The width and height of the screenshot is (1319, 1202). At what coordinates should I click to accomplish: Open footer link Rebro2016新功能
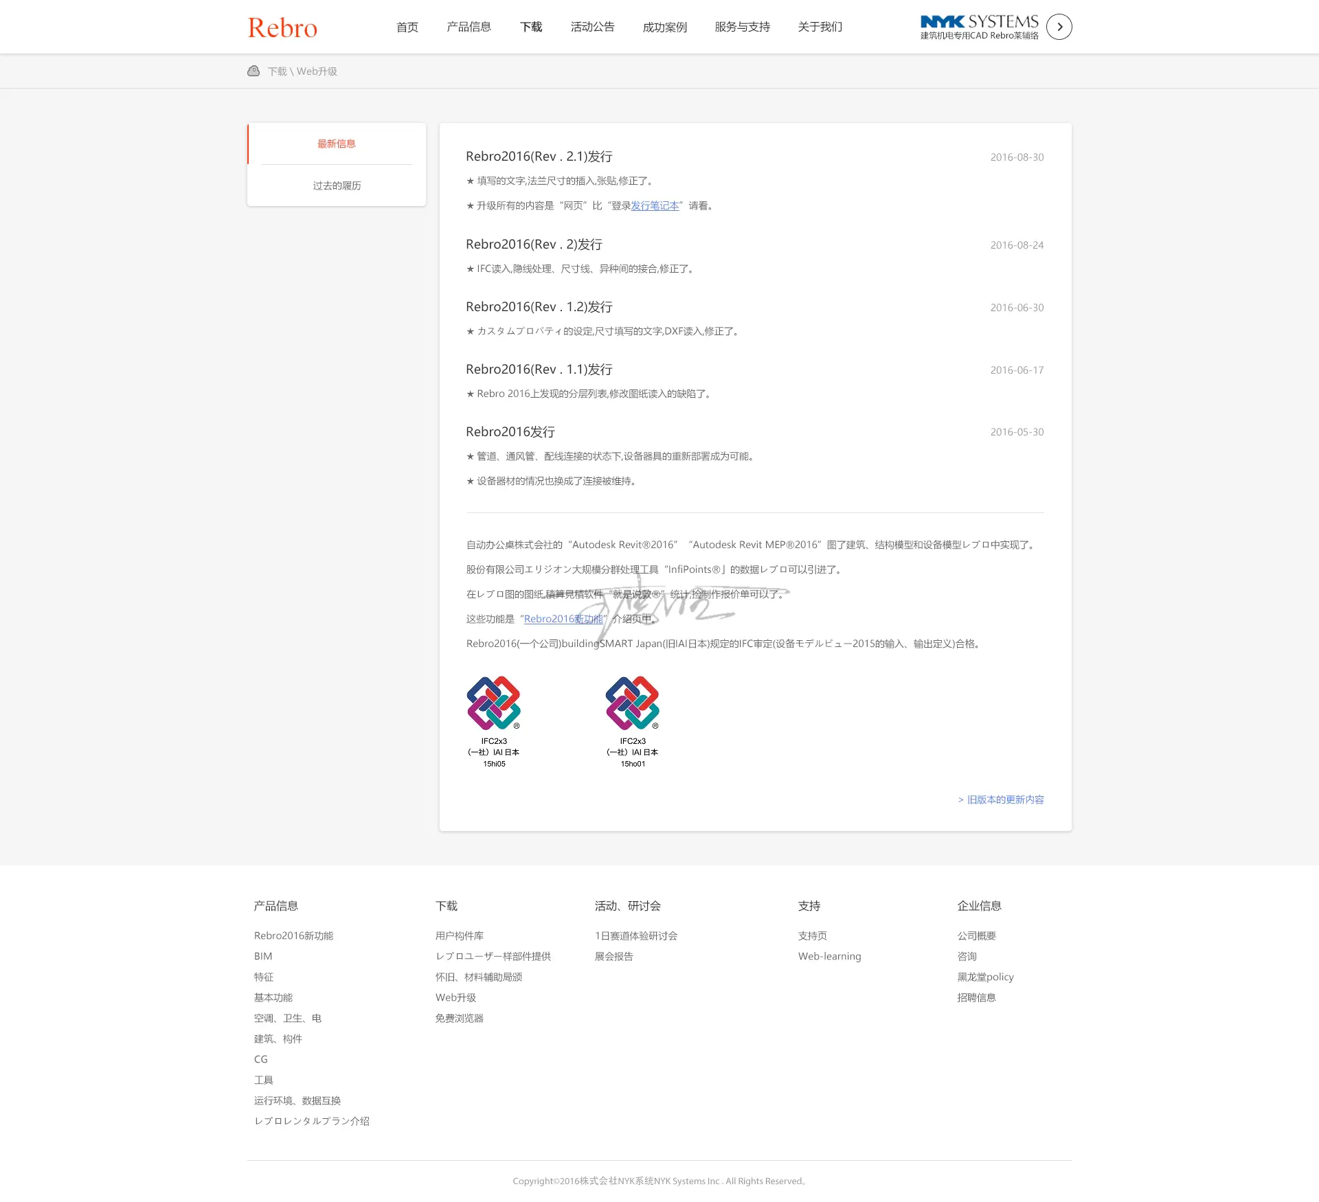tap(293, 935)
